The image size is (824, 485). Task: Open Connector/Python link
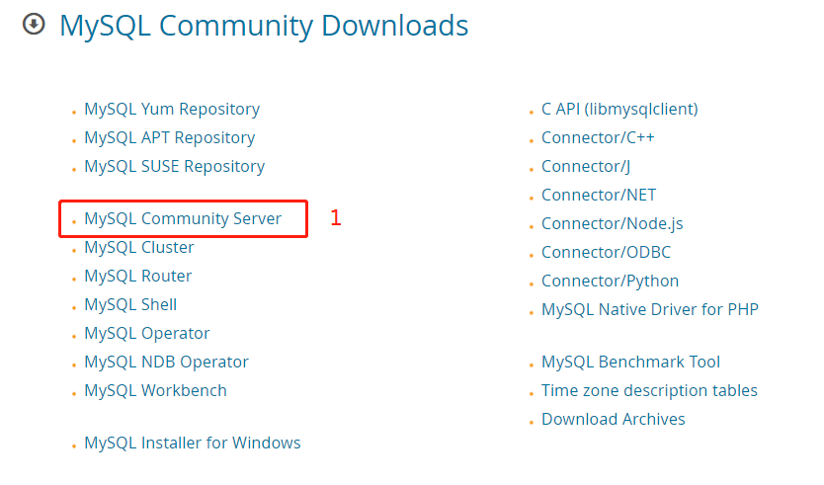click(611, 282)
